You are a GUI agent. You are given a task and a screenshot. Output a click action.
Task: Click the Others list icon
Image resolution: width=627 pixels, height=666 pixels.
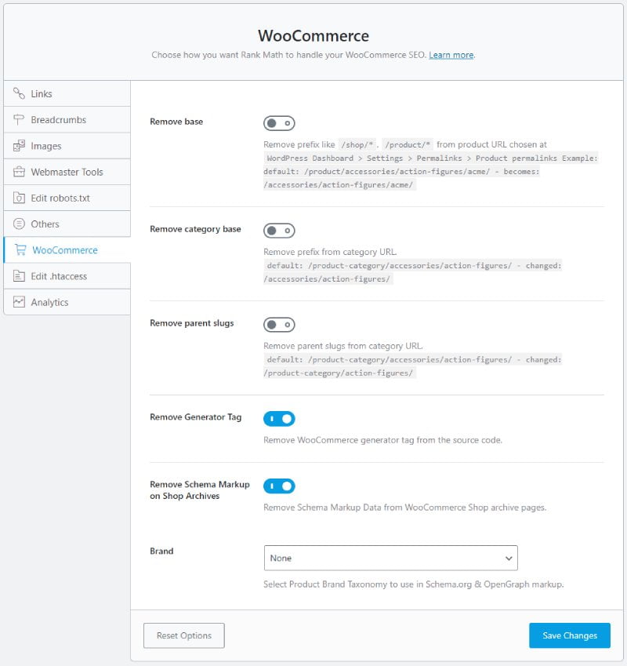coord(19,224)
